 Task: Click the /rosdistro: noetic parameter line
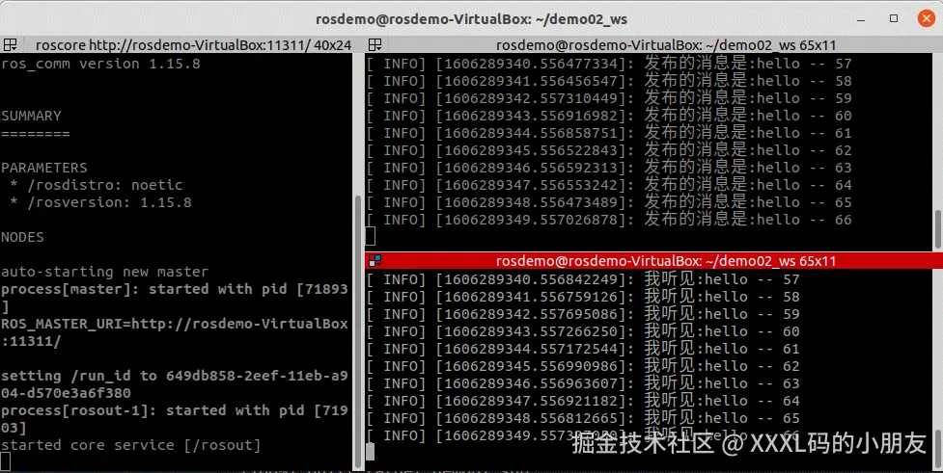point(97,185)
